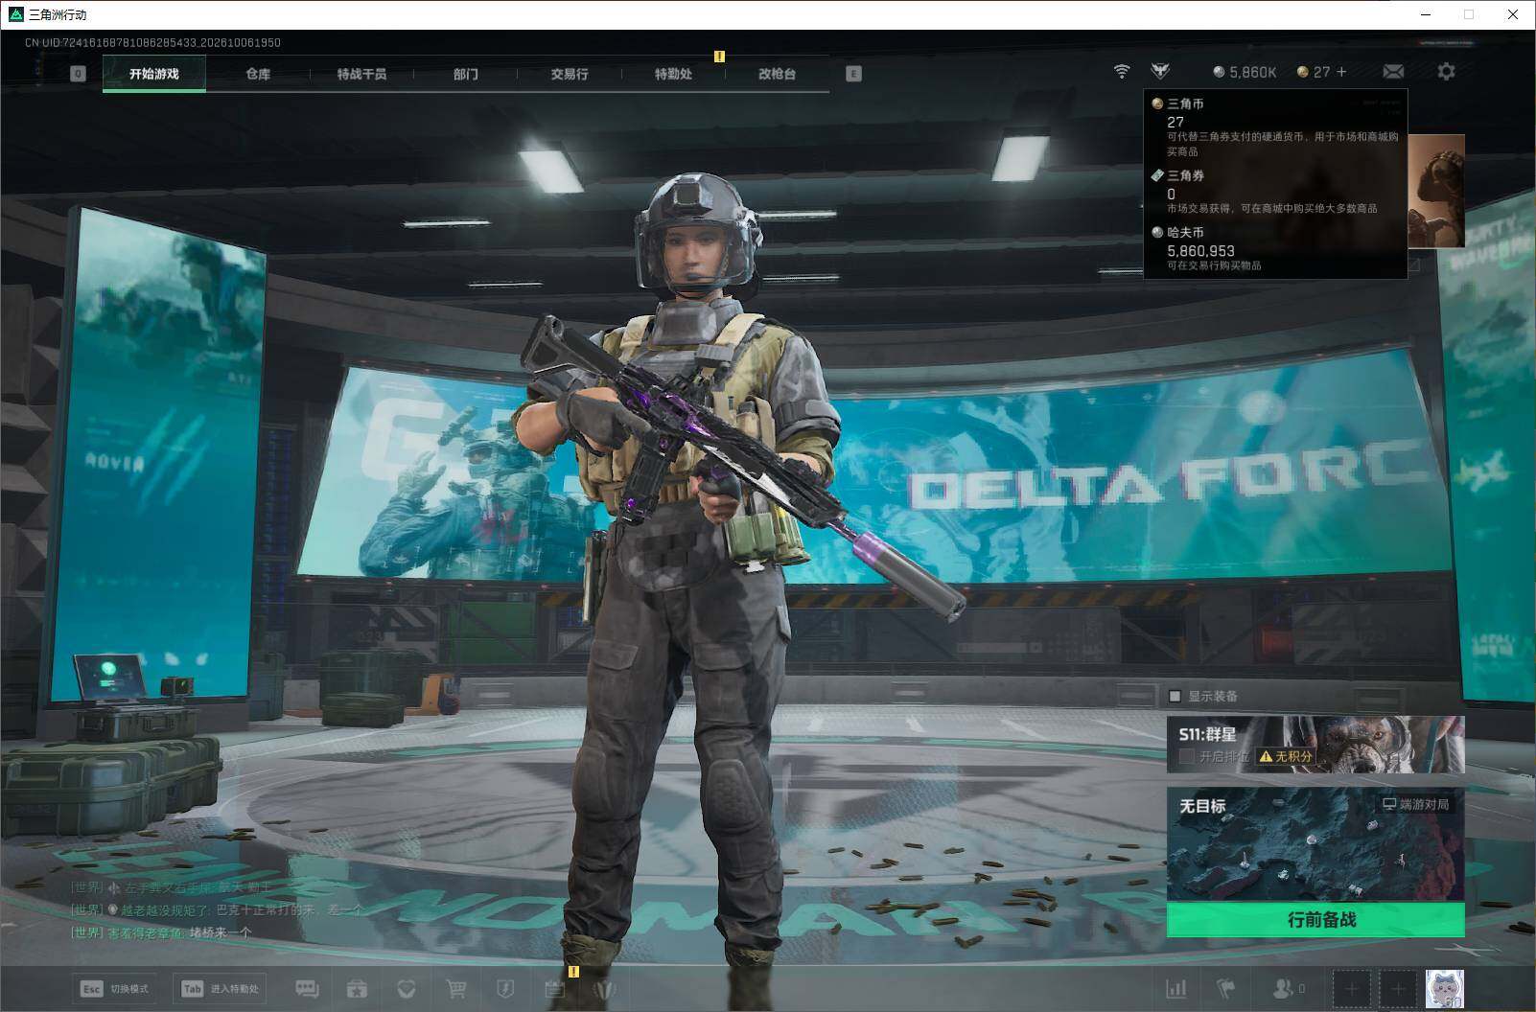The width and height of the screenshot is (1536, 1012).
Task: Open the 交易行 tab
Action: pyautogui.click(x=570, y=74)
